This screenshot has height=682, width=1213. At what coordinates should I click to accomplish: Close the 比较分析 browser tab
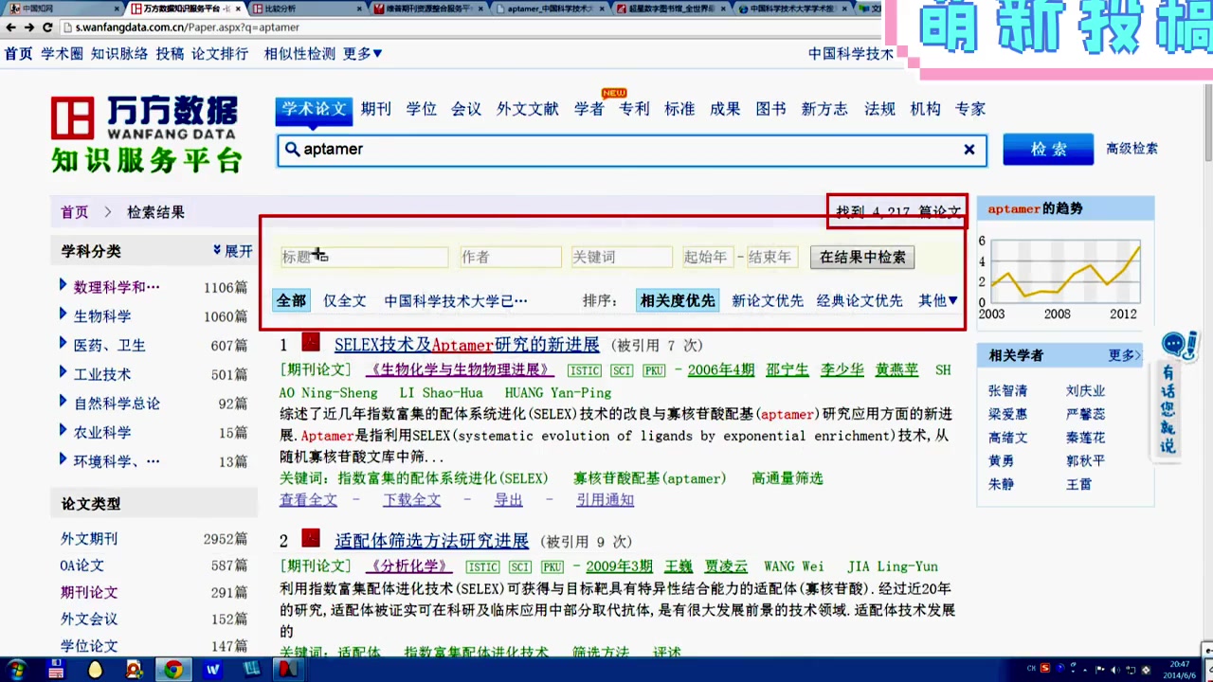(361, 9)
